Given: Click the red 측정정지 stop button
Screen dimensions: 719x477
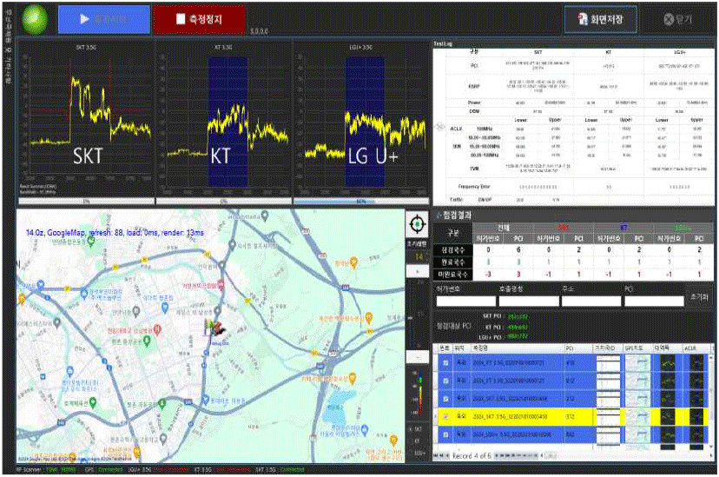Looking at the screenshot, I should [200, 19].
